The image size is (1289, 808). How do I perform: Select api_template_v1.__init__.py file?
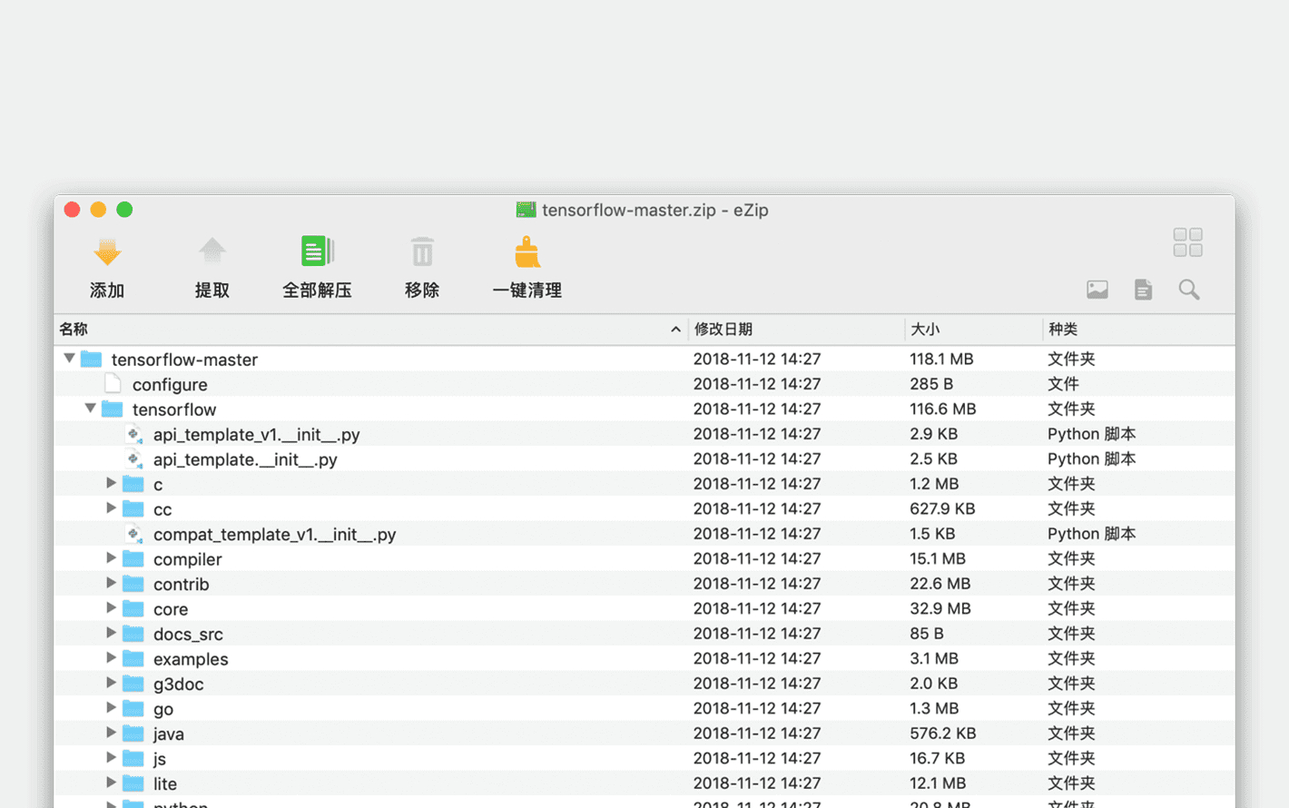click(256, 435)
